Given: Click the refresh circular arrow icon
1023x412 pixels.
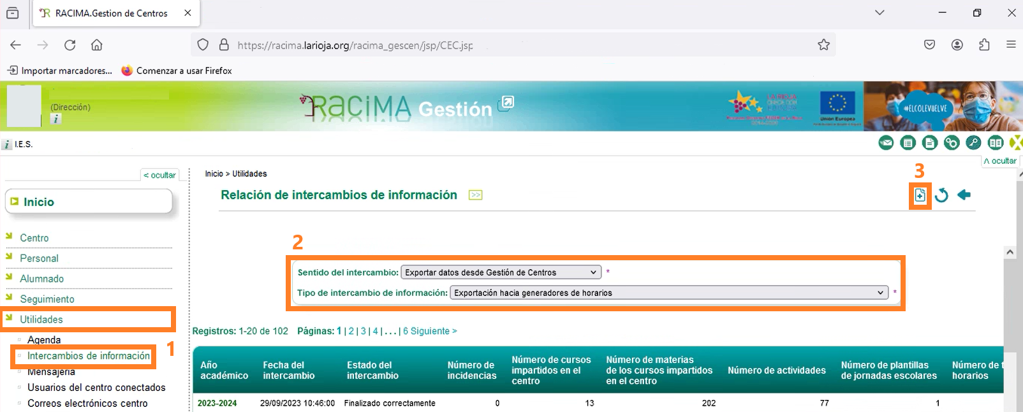Looking at the screenshot, I should (x=941, y=195).
